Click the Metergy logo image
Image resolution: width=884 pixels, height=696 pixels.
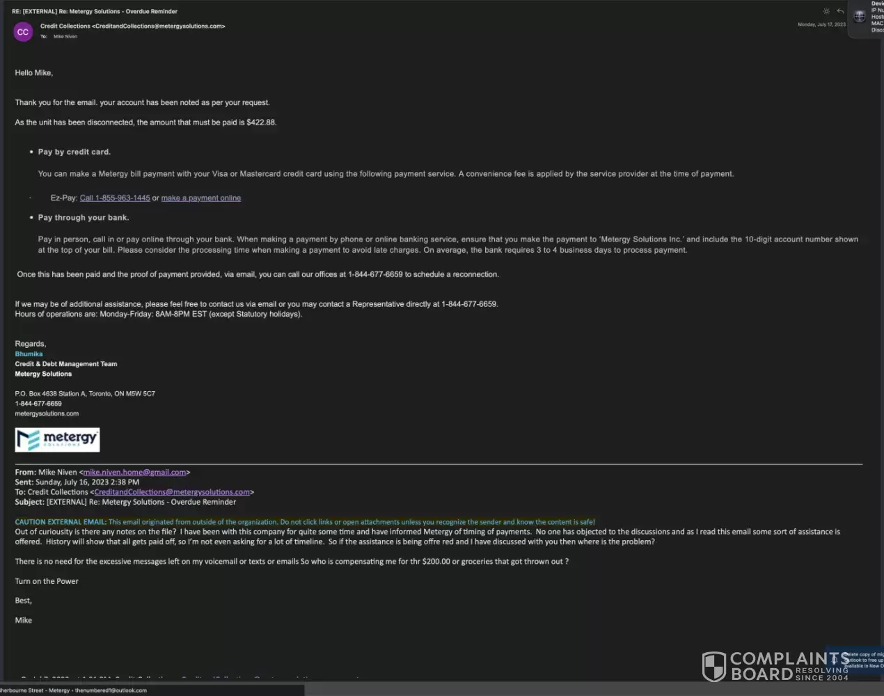coord(57,440)
